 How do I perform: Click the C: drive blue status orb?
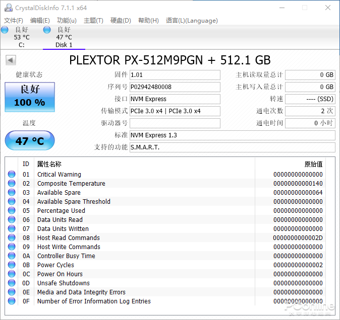coord(5,30)
